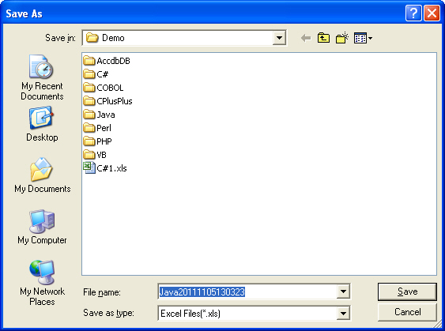Click the CPlusPlus folder name
The height and width of the screenshot is (331, 445).
click(x=115, y=101)
